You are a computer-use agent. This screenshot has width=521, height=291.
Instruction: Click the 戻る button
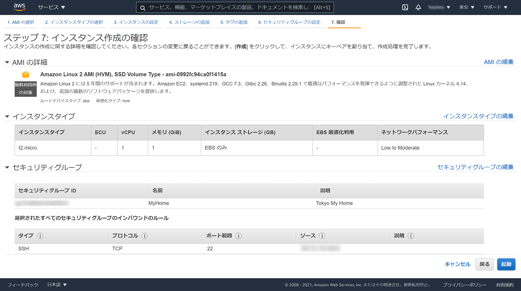485,264
